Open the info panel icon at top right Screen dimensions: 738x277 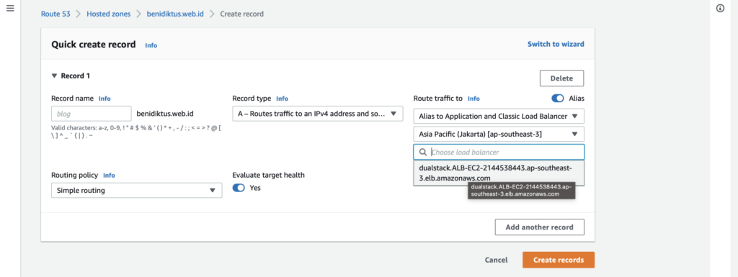[720, 9]
